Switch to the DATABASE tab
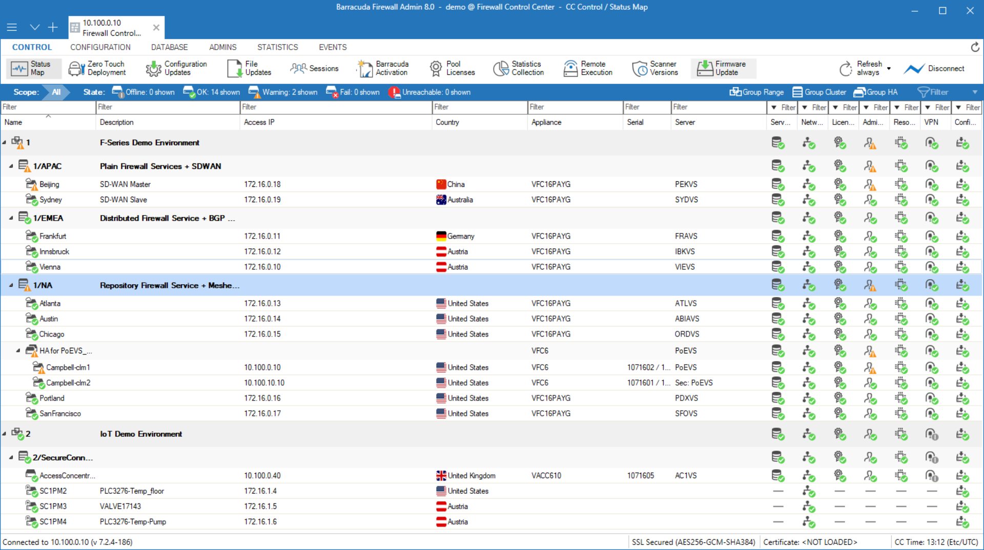The width and height of the screenshot is (984, 550). (x=170, y=47)
